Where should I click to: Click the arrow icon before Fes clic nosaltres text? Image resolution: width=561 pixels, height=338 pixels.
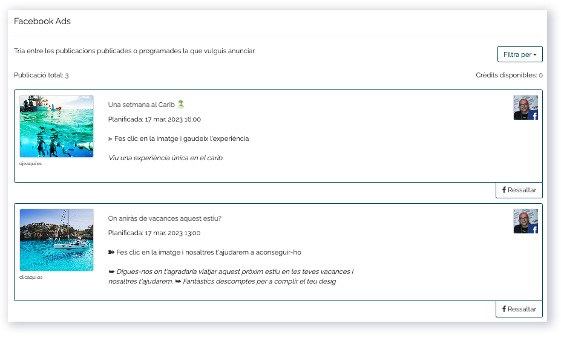pos(111,252)
